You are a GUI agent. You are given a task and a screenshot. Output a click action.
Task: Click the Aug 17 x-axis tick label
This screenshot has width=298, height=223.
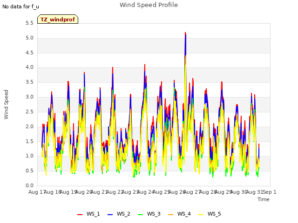point(37,192)
